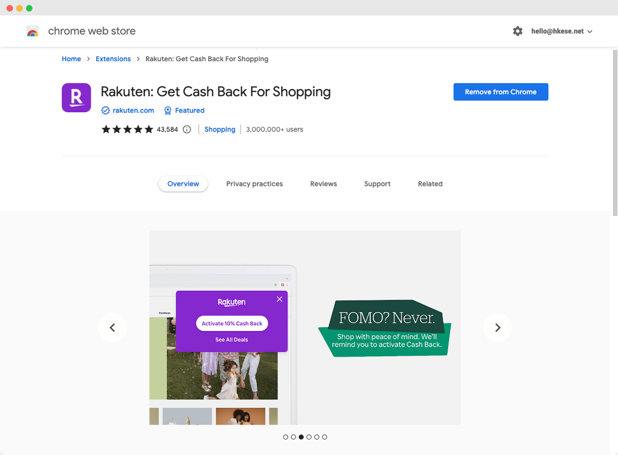Click the verified badge beside rakuten.com

pos(106,111)
